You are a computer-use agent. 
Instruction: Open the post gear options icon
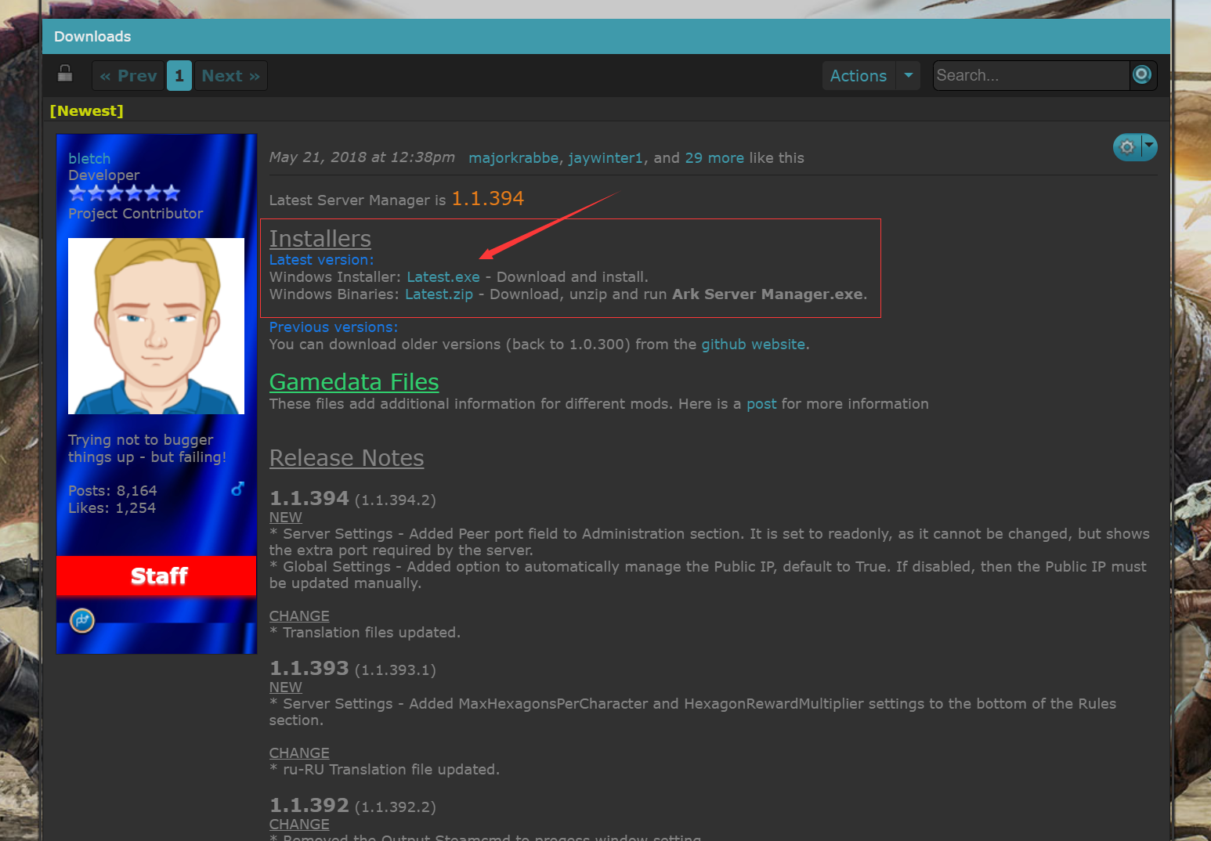[1126, 147]
